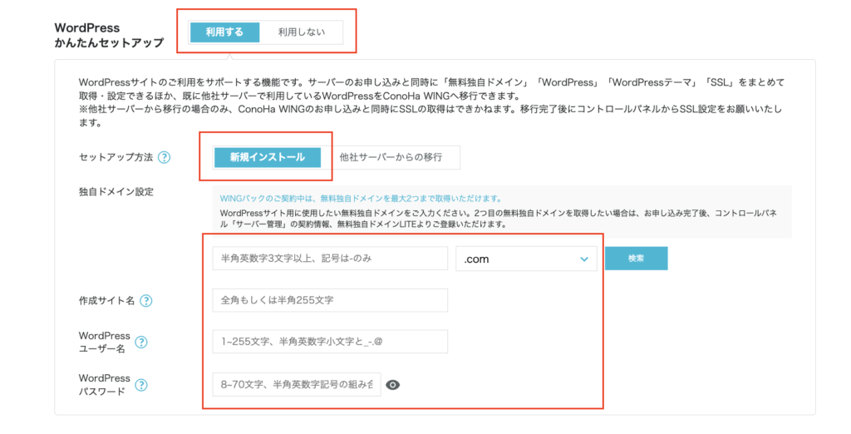Choose 他社サーバーからの移行 option
This screenshot has width=851, height=434.
point(391,157)
